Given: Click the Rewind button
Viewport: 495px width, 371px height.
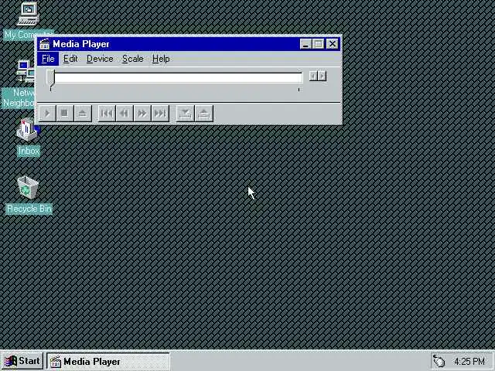Looking at the screenshot, I should 125,114.
